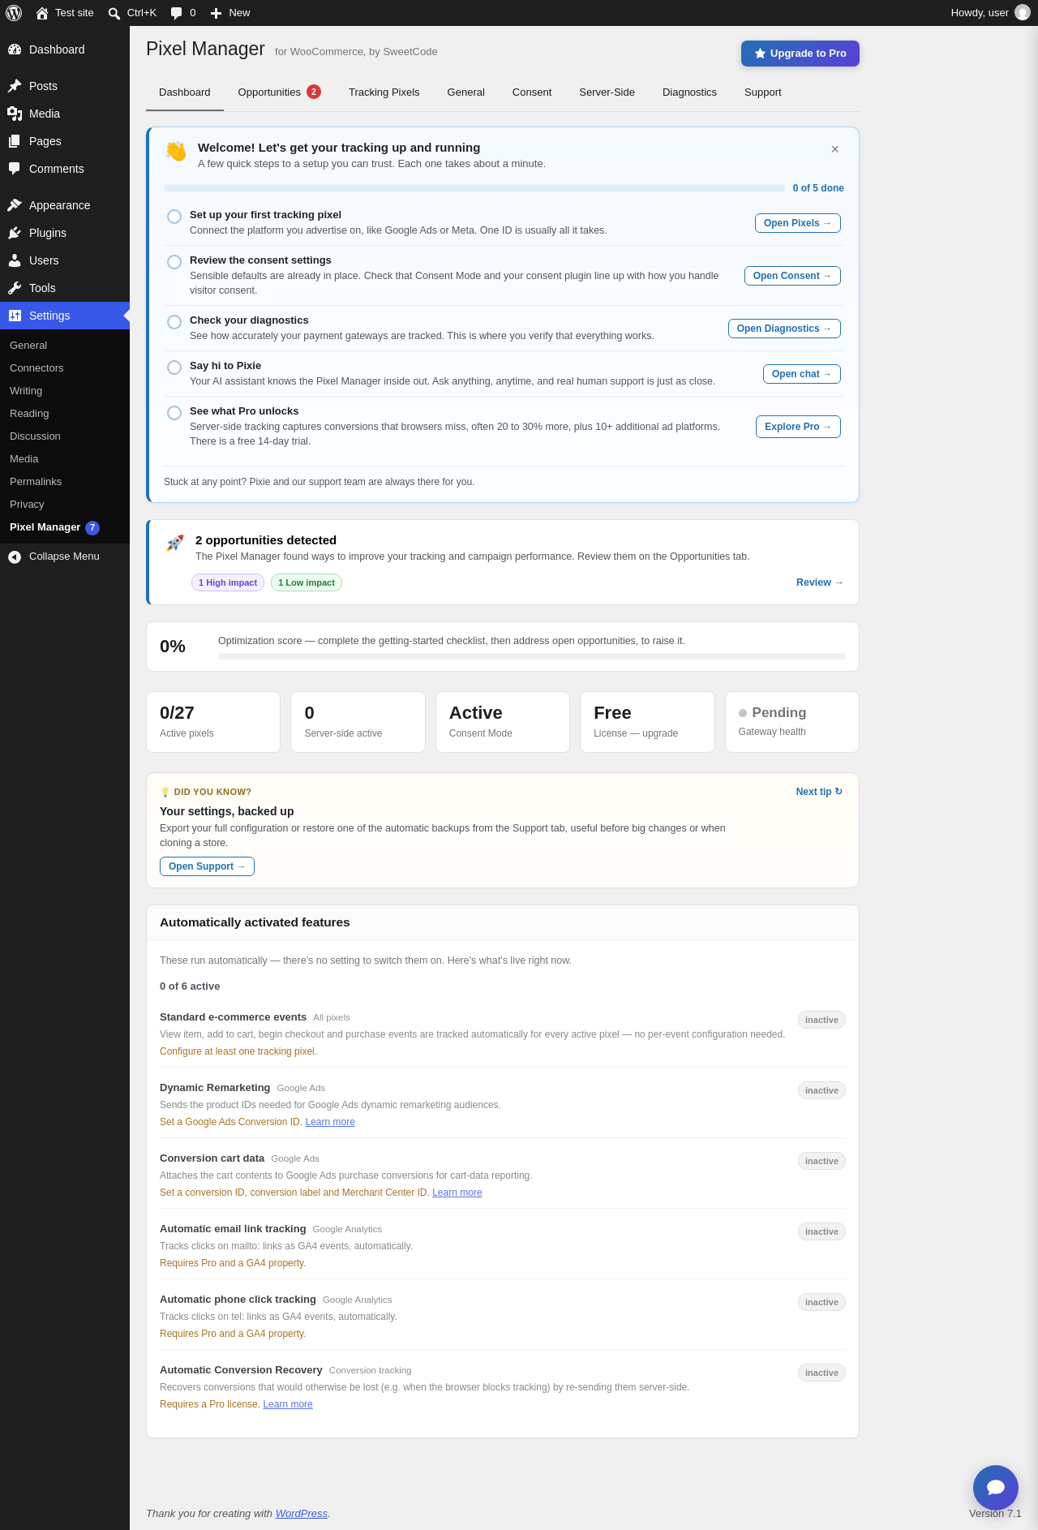
Task: Open the comments bubble in admin bar
Action: point(177,13)
